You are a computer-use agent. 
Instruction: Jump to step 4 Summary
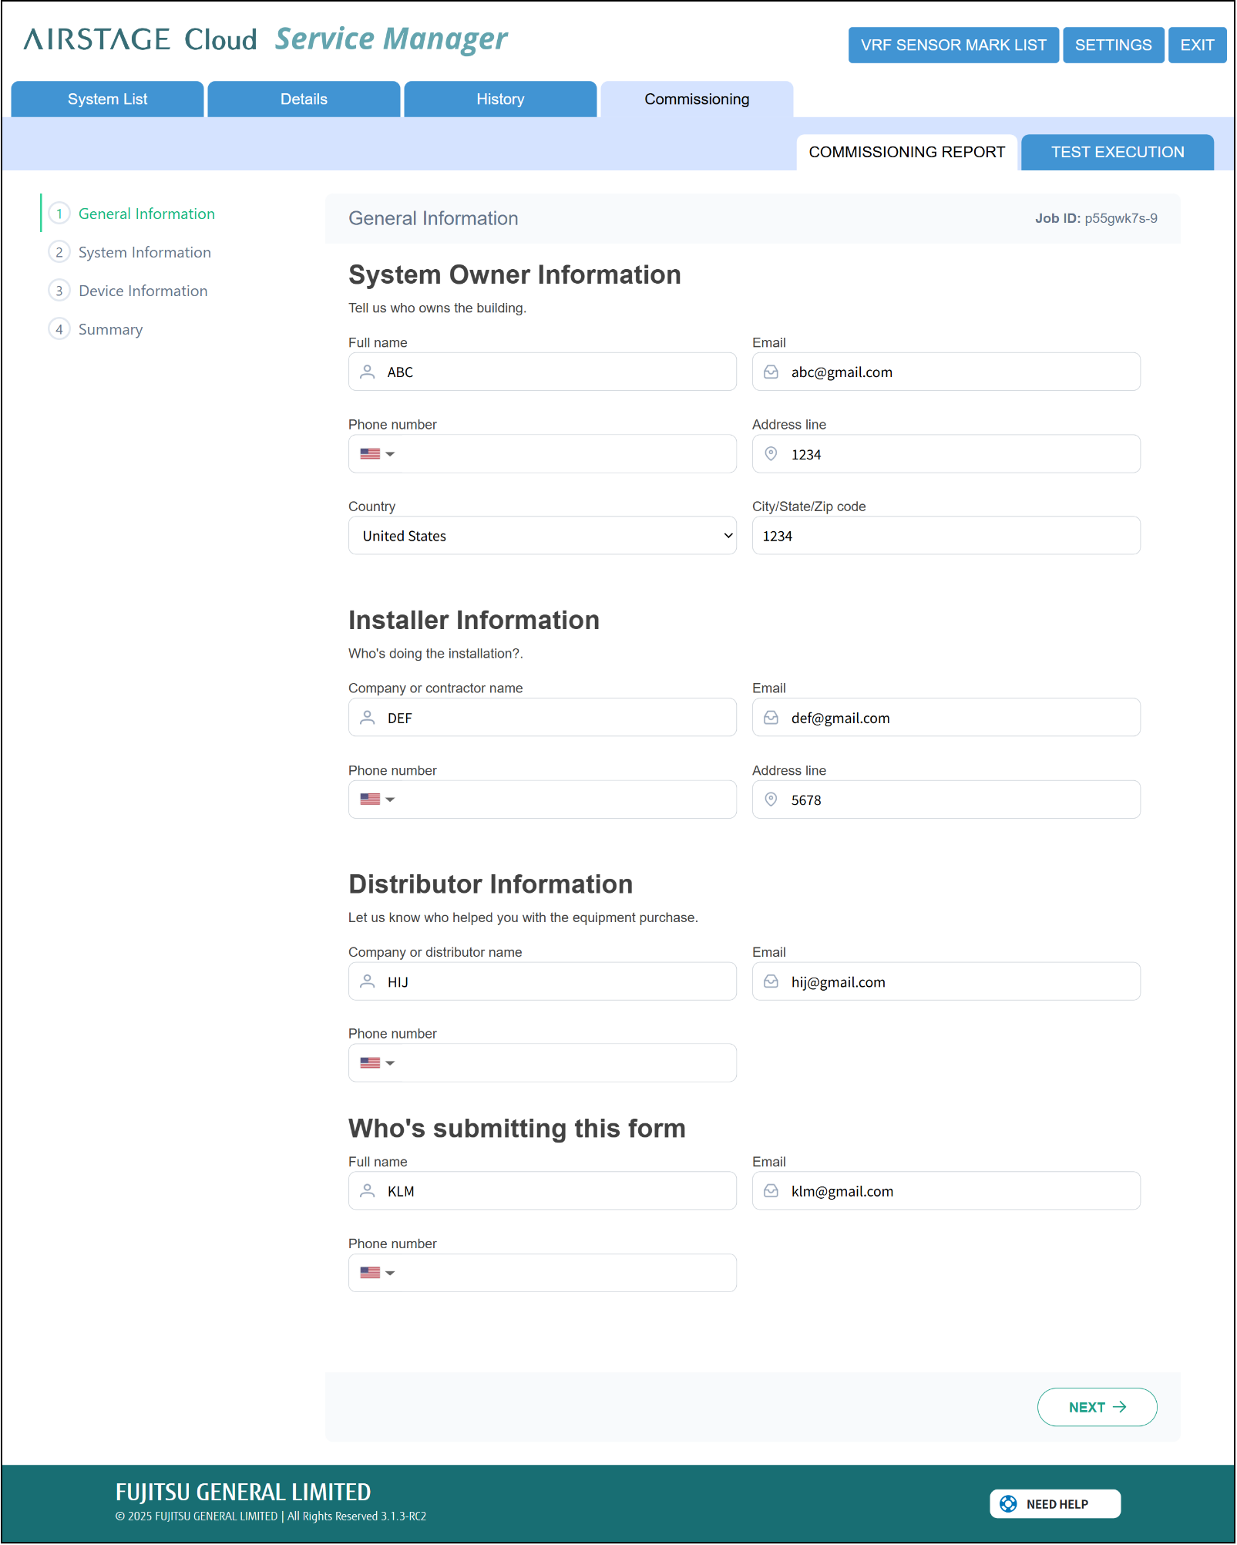[x=110, y=329]
